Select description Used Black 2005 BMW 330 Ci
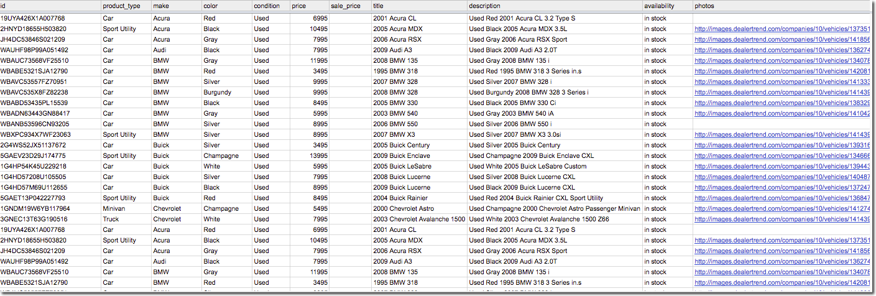Image resolution: width=876 pixels, height=296 pixels. tap(555, 103)
